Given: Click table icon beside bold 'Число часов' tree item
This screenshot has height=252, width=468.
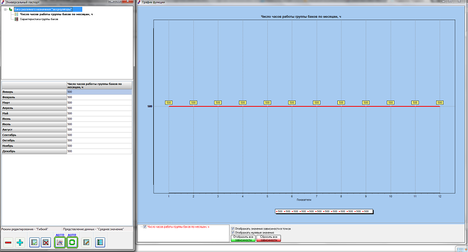Looking at the screenshot, I should tap(17, 14).
